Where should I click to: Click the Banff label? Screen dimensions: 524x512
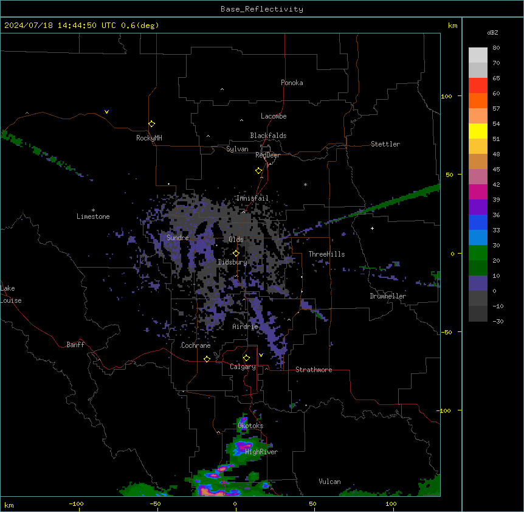(75, 345)
